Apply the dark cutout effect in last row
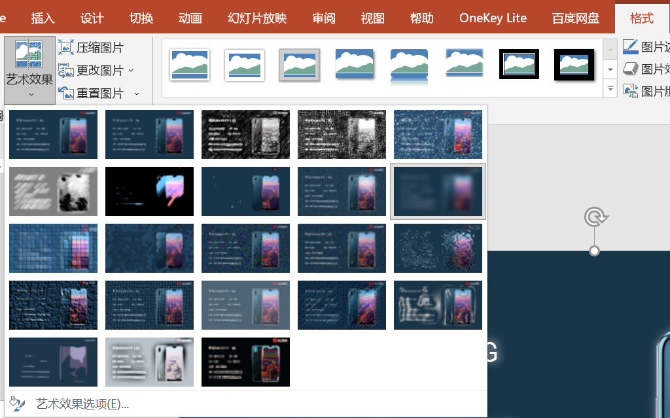This screenshot has width=670, height=418. pyautogui.click(x=54, y=362)
